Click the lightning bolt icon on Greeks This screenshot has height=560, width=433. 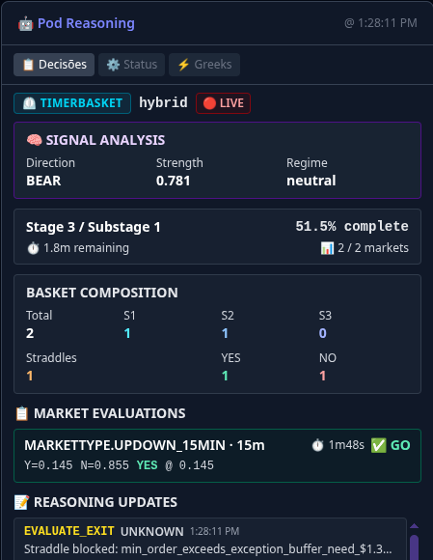click(183, 65)
